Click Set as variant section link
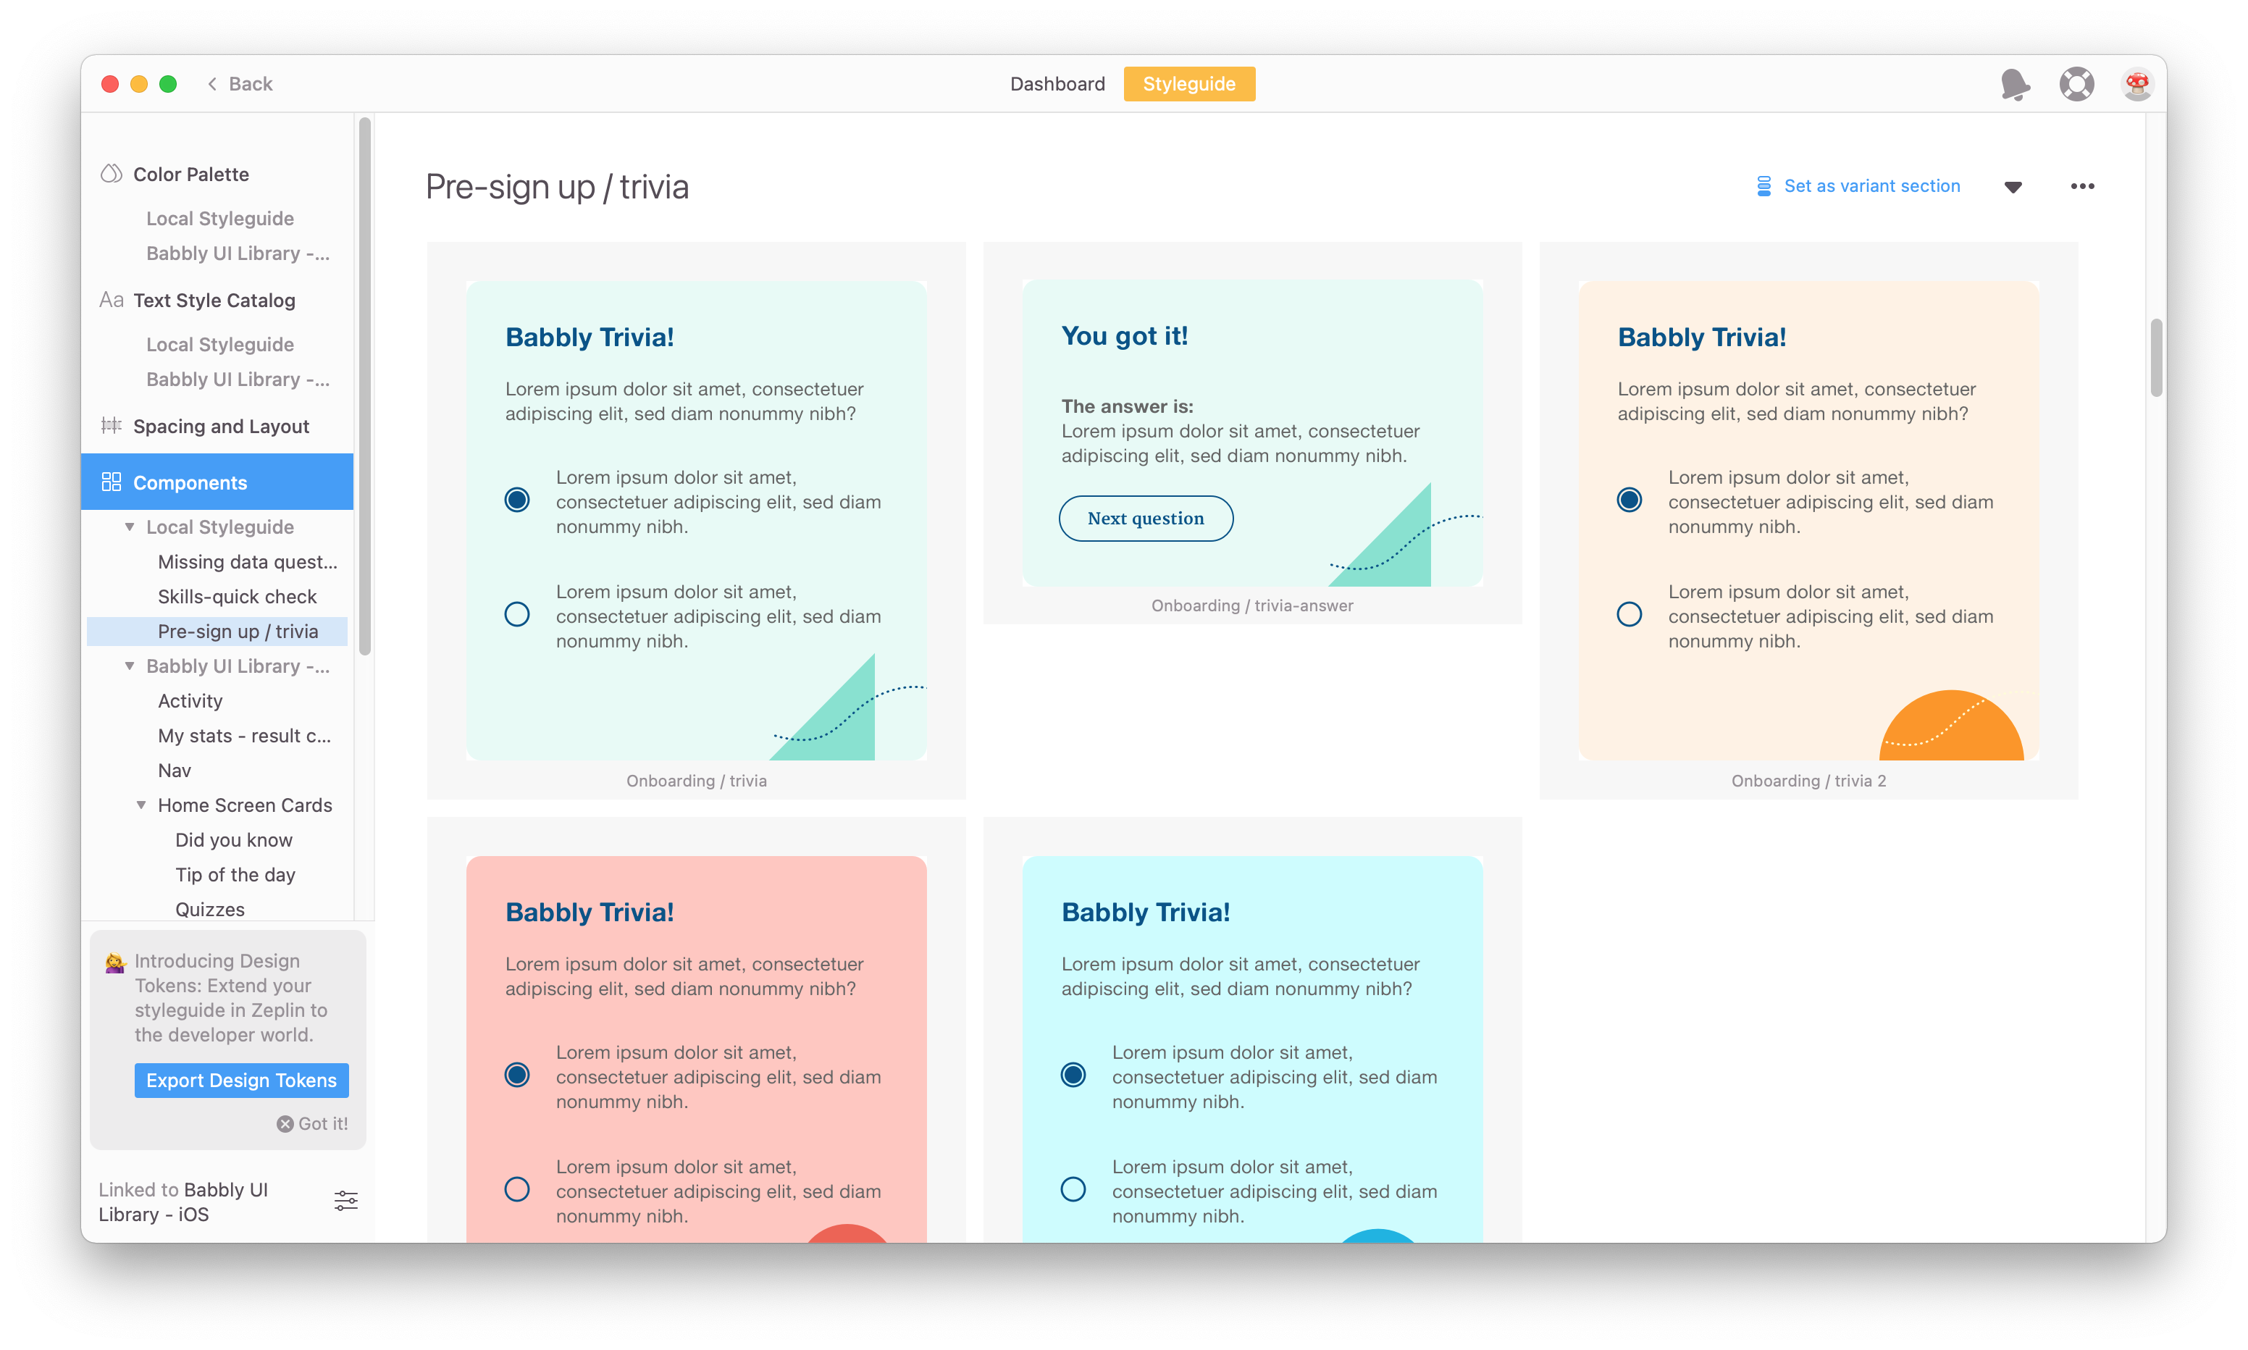 (1871, 186)
